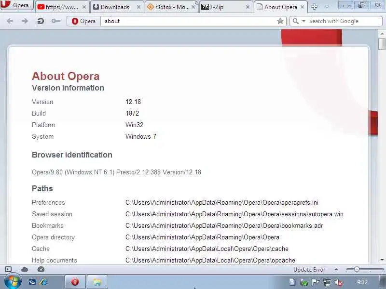The width and height of the screenshot is (386, 289).
Task: Open Internet Explorer from taskbar
Action: coord(43,282)
